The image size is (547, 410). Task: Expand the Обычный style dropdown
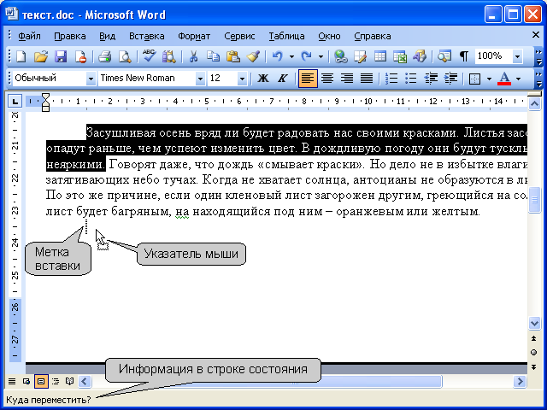click(x=91, y=79)
